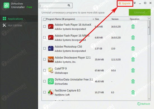154x109 pixels.
Task: Click the vertical scrollbar thumb
Action: point(149,28)
